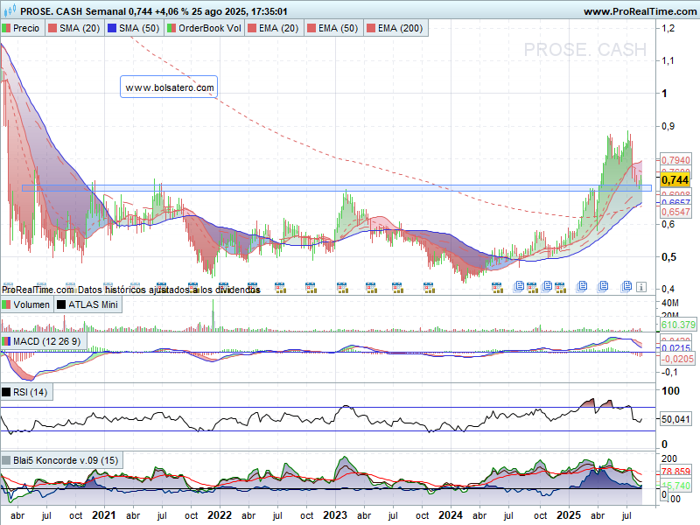This screenshot has width=700, height=525.
Task: Click the Volumen indicator color icon
Action: [x=8, y=304]
